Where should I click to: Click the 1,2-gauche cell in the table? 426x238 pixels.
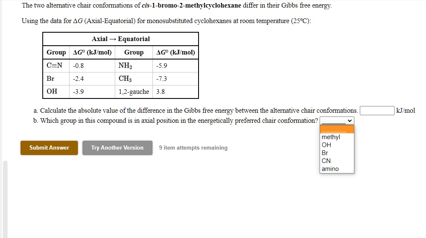134,92
